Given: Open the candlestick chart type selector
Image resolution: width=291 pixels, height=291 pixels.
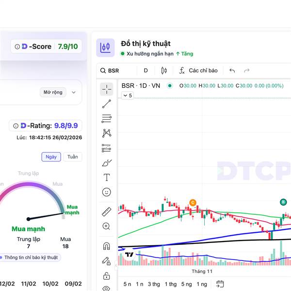Looking at the screenshot, I should coord(164,70).
